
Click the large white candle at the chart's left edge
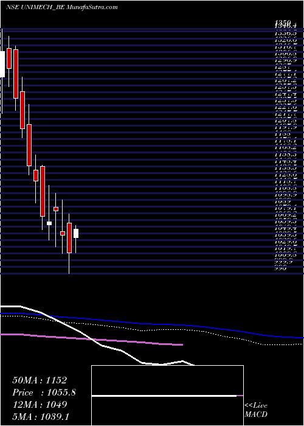2,64
